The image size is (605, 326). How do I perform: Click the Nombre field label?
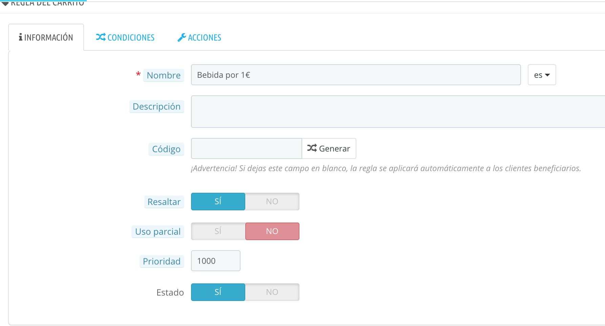[164, 75]
